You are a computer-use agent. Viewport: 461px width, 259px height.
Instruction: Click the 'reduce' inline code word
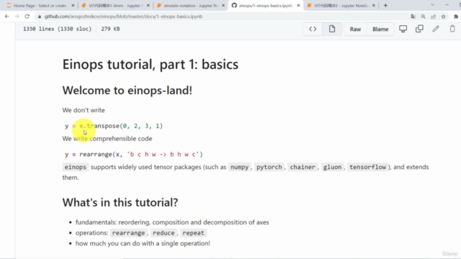click(164, 233)
